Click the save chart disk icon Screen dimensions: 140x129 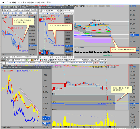coord(93,60)
